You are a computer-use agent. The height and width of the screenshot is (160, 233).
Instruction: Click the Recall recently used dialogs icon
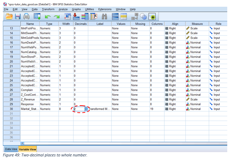click(x=37, y=16)
